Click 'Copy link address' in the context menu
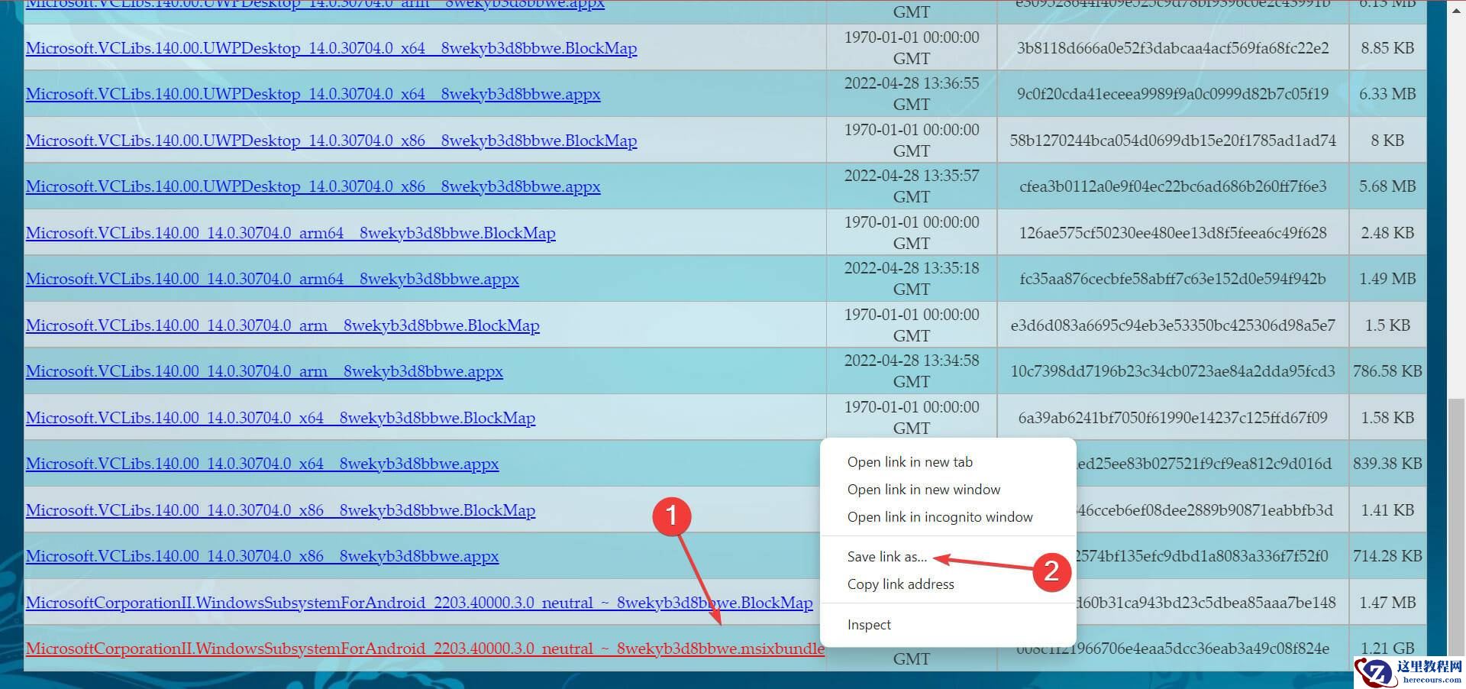This screenshot has width=1466, height=689. (900, 584)
